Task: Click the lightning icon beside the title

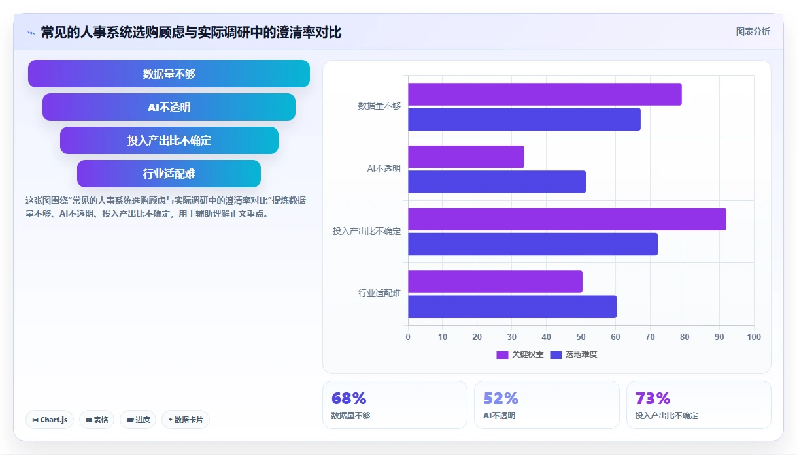Action: tap(31, 32)
